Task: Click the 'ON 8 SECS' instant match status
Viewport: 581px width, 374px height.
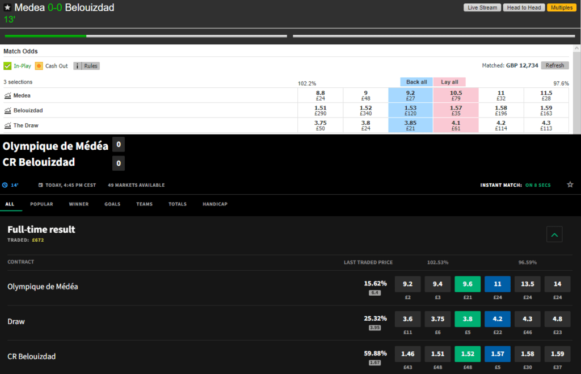Action: [538, 185]
